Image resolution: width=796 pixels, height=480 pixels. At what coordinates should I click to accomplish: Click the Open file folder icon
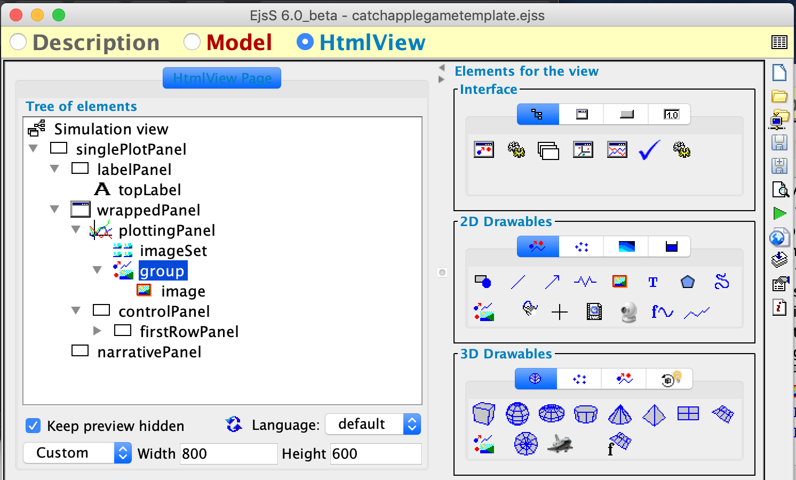(779, 96)
